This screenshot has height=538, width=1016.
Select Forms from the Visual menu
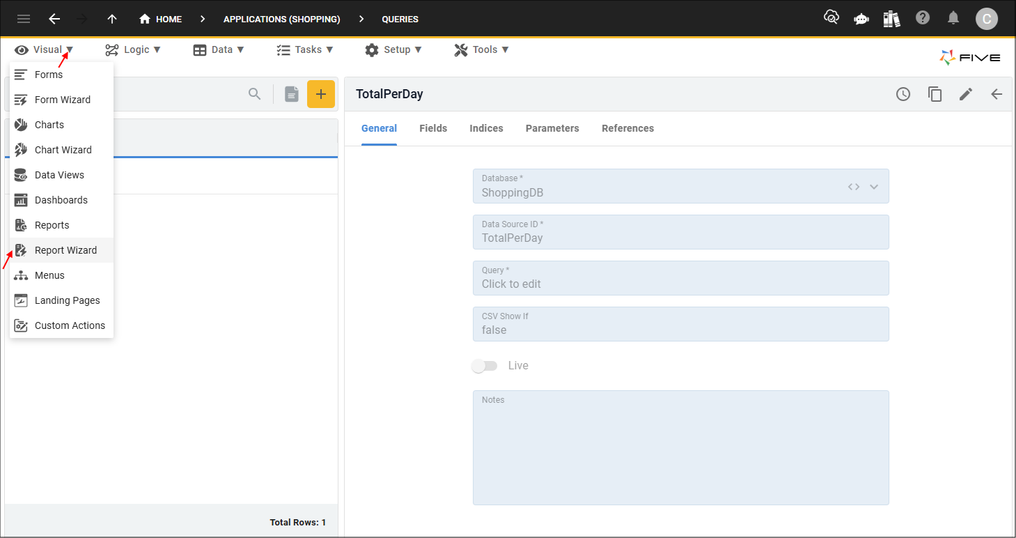point(61,75)
